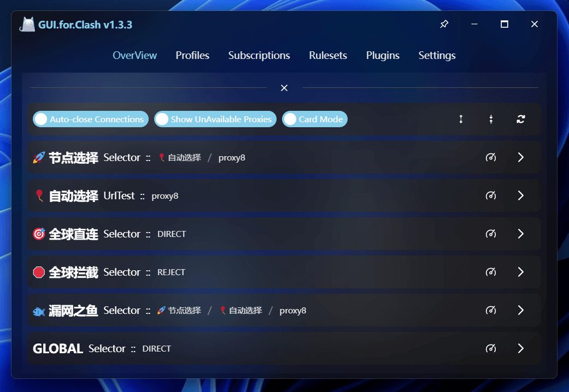Expand the GLOBAL group chevron
The image size is (569, 392).
point(521,348)
